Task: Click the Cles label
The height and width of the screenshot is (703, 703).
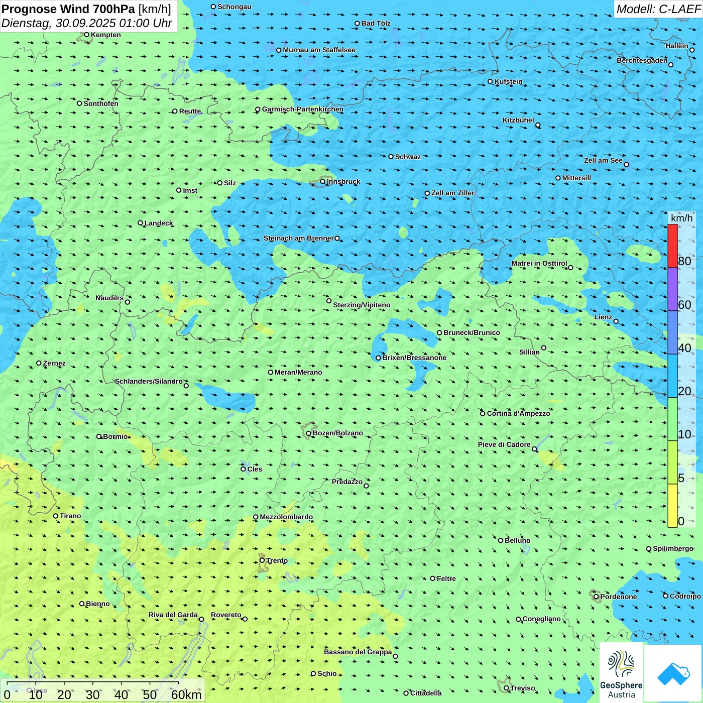Action: tap(255, 469)
